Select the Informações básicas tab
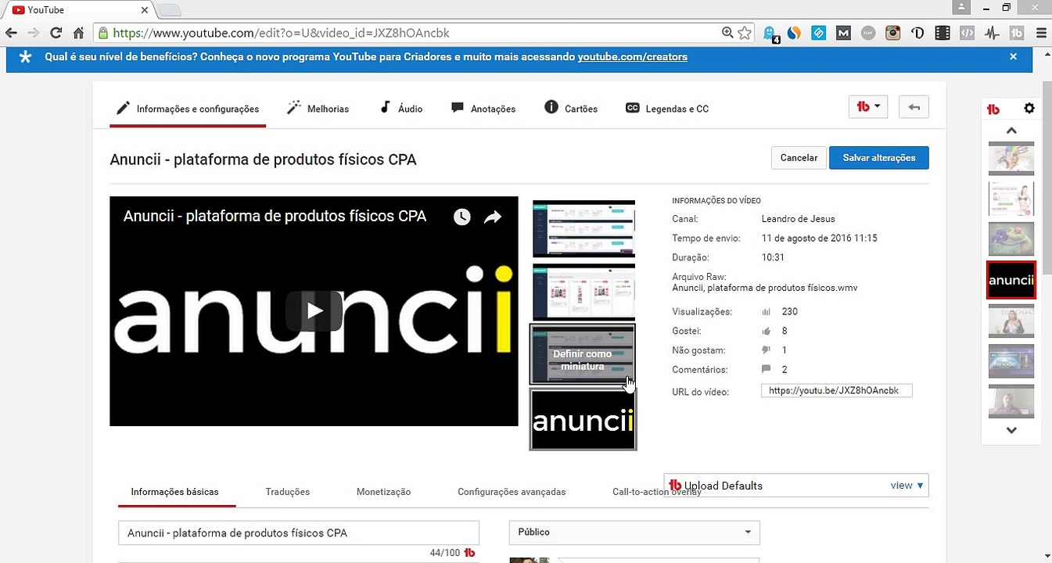The height and width of the screenshot is (563, 1052). (x=175, y=492)
